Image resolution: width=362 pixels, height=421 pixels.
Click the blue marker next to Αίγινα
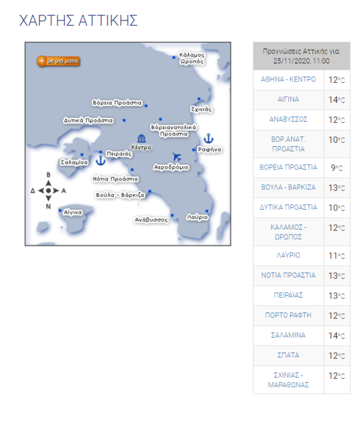60,210
